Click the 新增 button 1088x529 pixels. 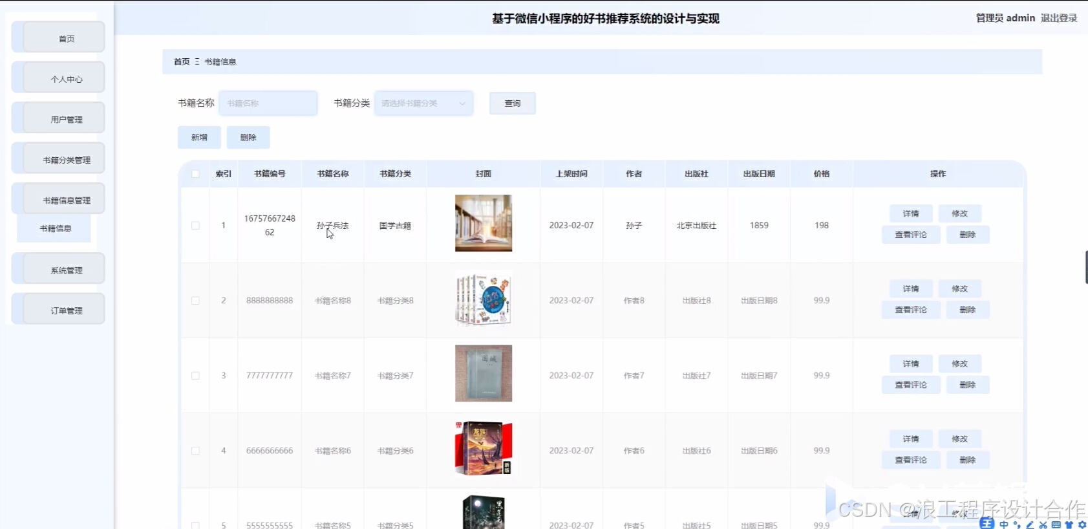click(199, 137)
